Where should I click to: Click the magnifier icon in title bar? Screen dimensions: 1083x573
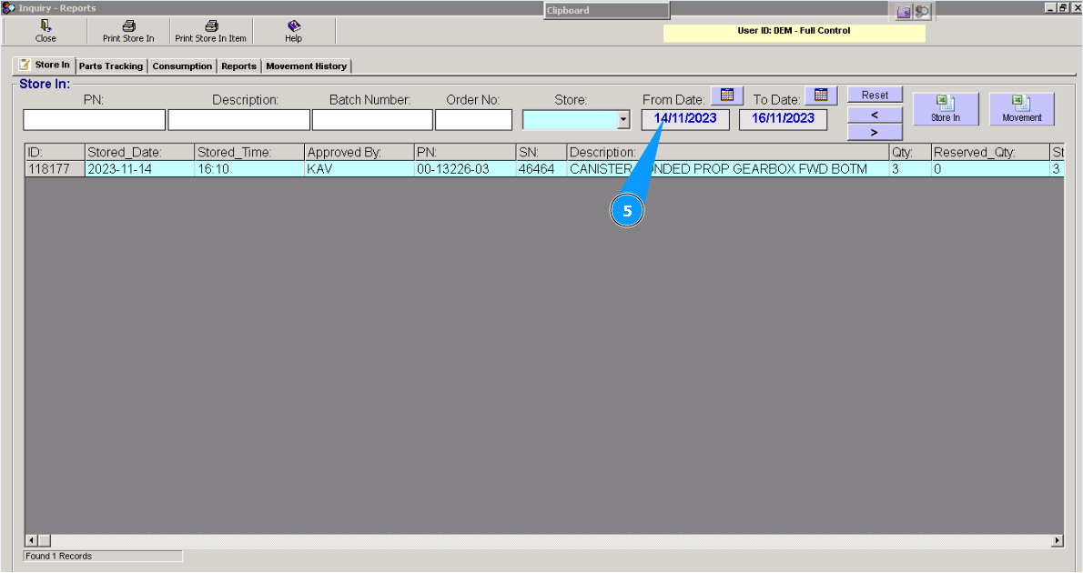click(x=922, y=11)
